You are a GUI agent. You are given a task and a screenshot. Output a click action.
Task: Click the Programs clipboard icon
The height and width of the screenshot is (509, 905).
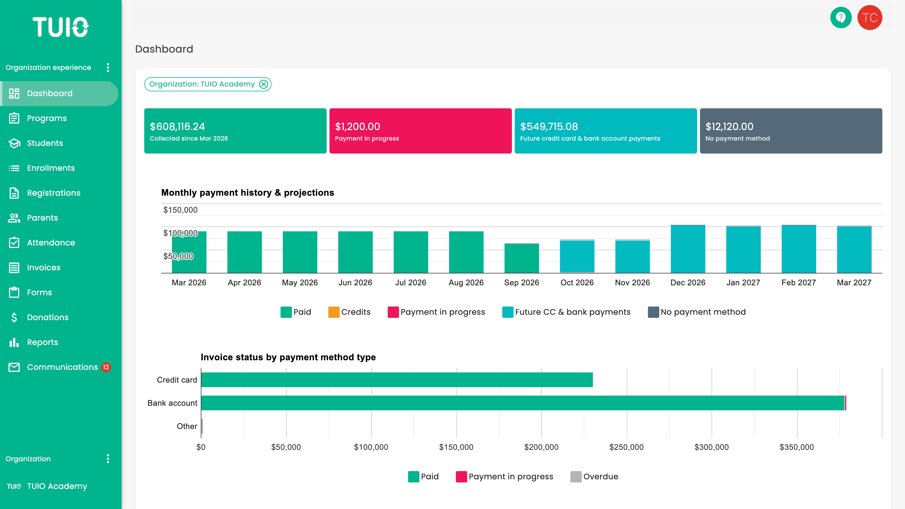[14, 118]
